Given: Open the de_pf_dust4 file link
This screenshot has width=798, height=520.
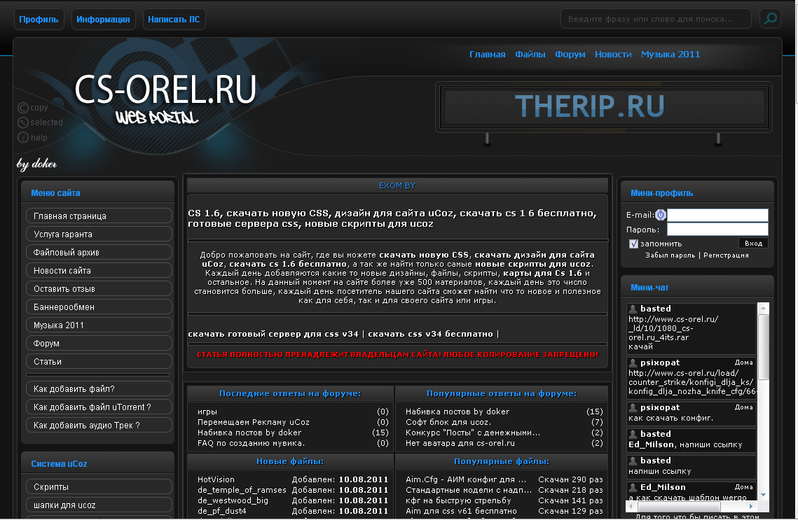Looking at the screenshot, I should point(222,512).
